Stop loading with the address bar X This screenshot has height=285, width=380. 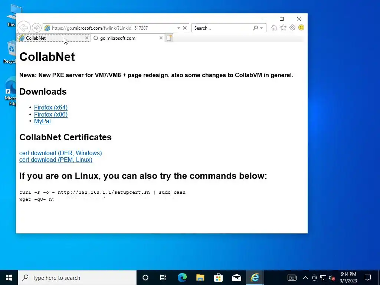[185, 28]
